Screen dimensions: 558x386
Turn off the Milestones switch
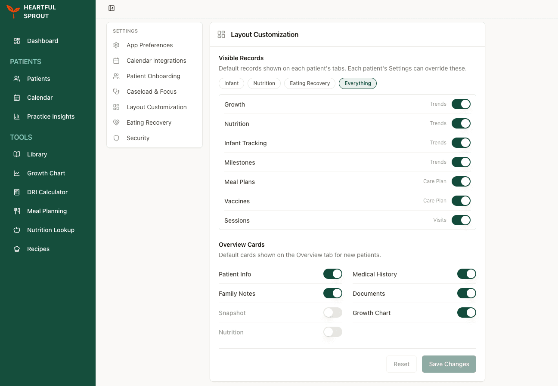(461, 162)
